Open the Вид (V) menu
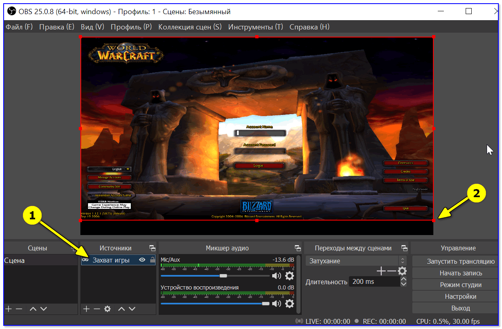The width and height of the screenshot is (502, 329). (92, 27)
